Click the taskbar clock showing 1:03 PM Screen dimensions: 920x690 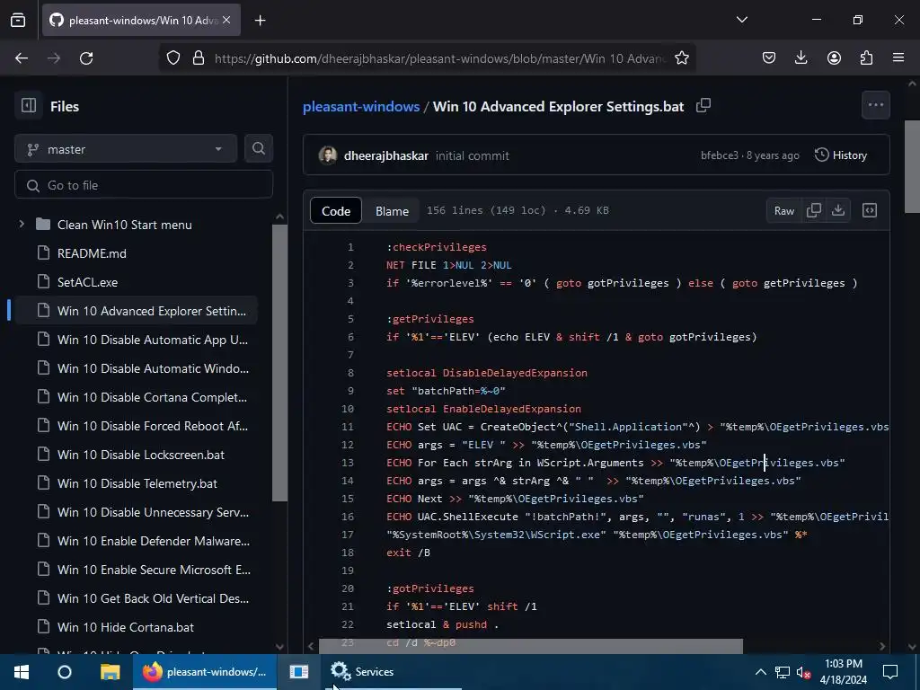point(843,672)
